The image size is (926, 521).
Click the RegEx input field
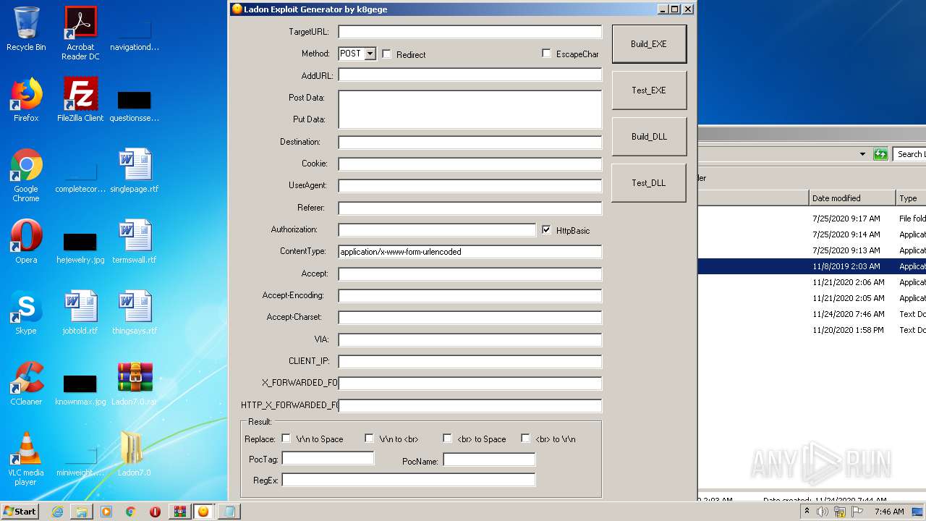click(409, 480)
